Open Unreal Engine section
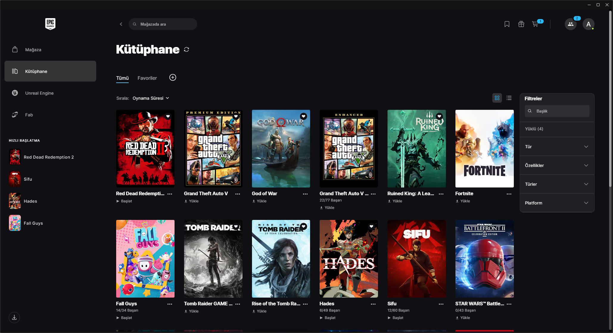The width and height of the screenshot is (613, 333). point(50,93)
